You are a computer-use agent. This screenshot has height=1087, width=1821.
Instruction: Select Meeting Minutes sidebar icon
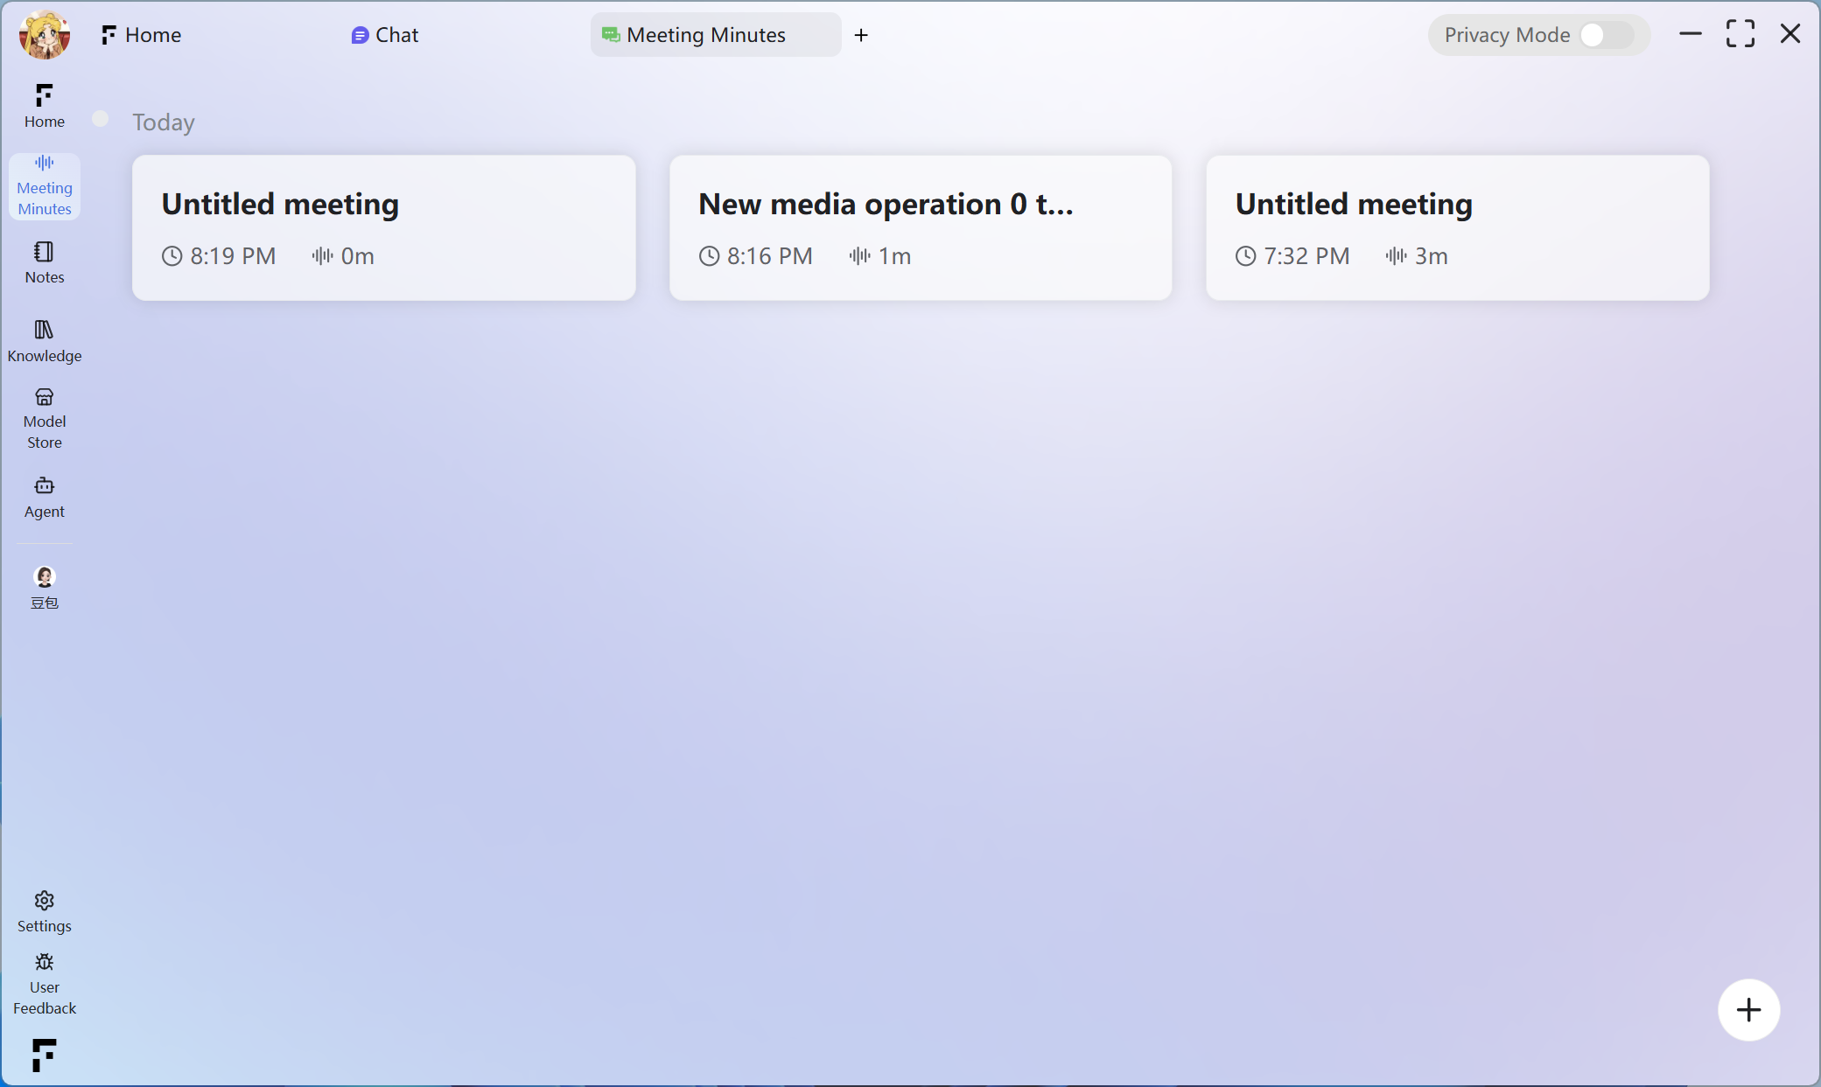[44, 185]
